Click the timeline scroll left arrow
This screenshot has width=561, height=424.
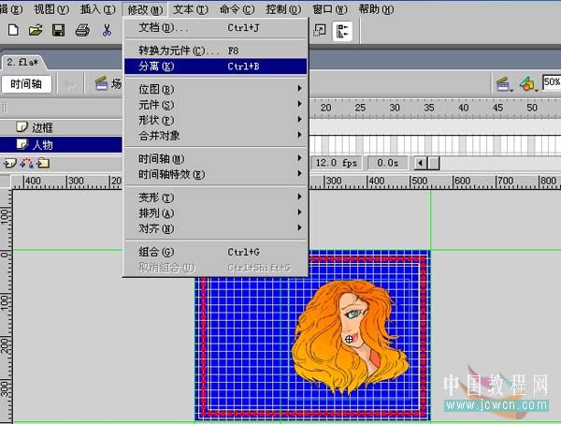pos(421,163)
